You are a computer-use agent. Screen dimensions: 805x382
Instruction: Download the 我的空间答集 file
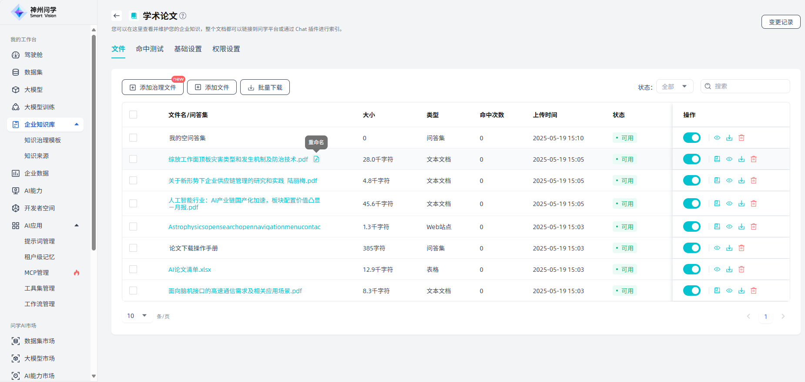[729, 138]
